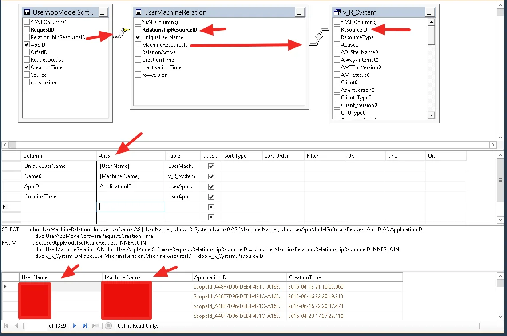Image resolution: width=507 pixels, height=336 pixels.
Task: Check Client_Version0 in v_R_System
Action: coord(337,105)
